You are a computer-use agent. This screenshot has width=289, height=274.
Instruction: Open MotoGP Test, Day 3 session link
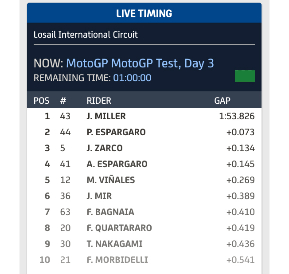tap(140, 63)
